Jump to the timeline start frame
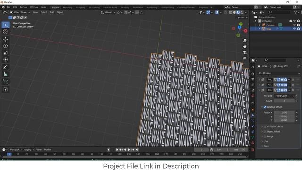This screenshot has height=170, width=302. (117, 150)
